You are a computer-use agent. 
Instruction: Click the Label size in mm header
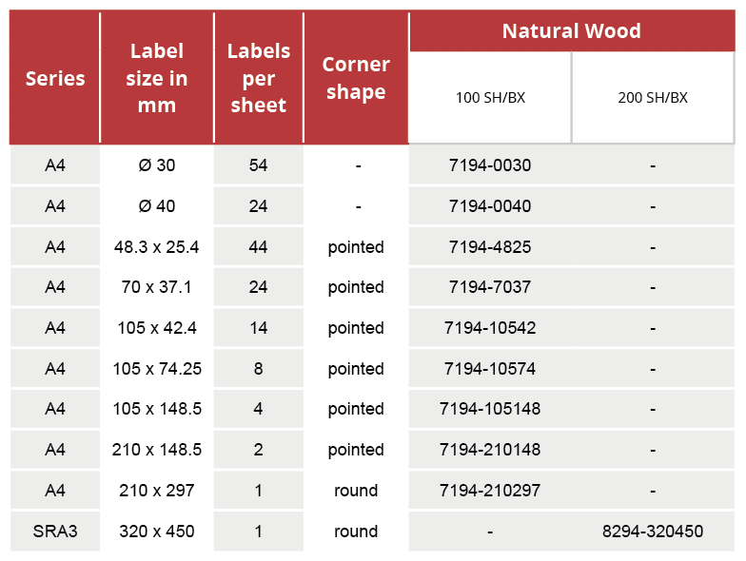coord(156,78)
